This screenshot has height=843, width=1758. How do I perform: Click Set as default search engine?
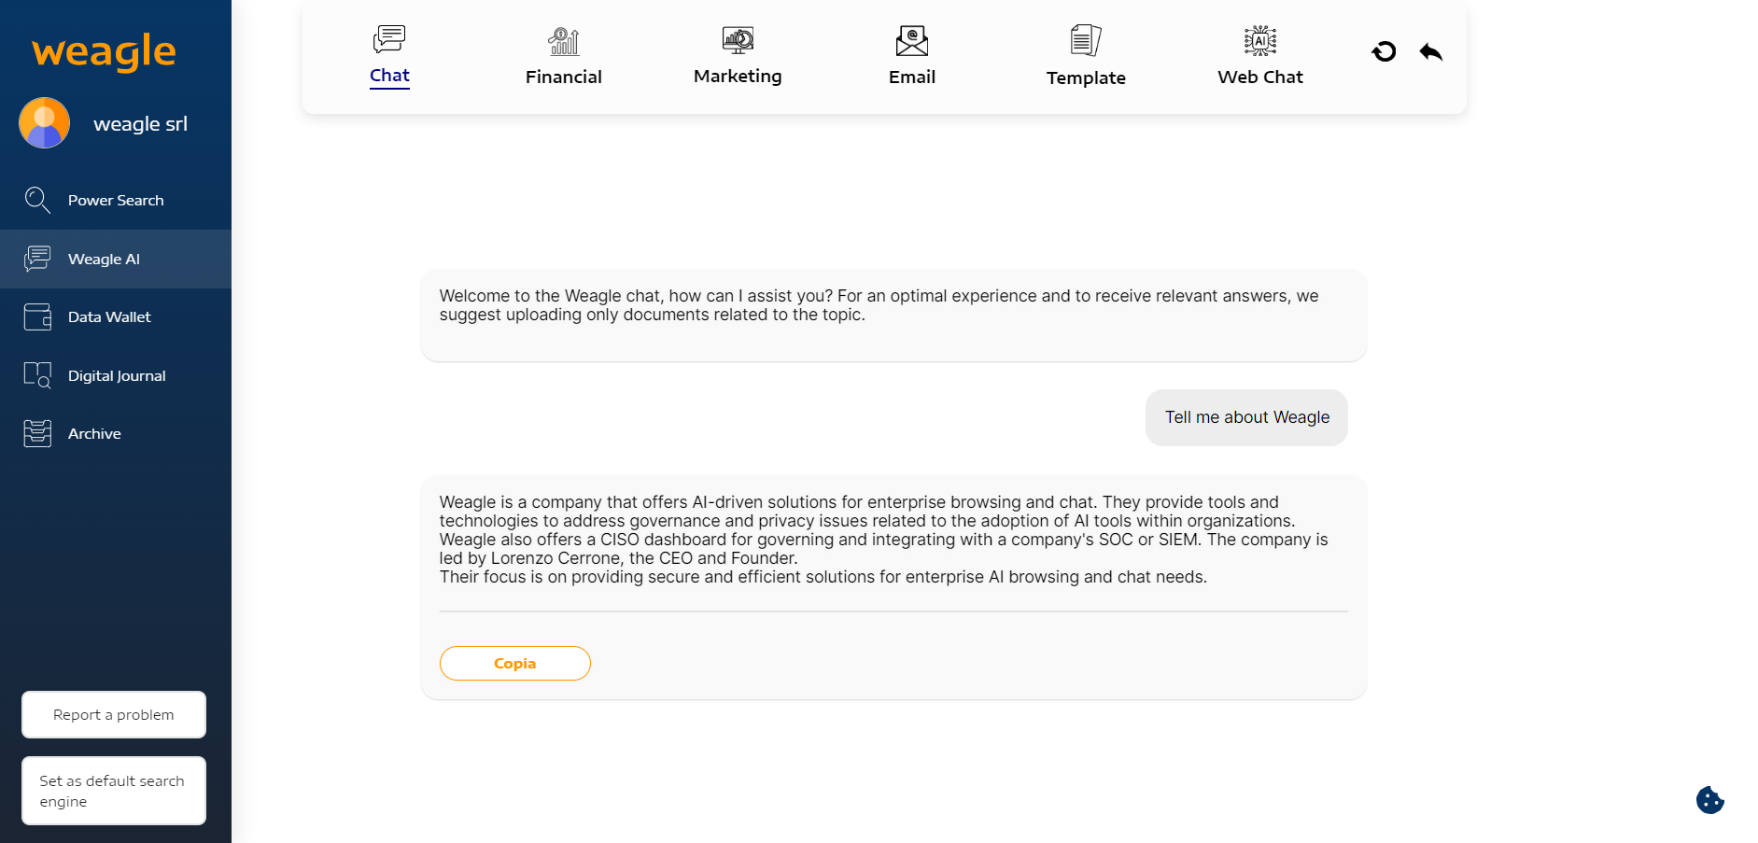113,791
